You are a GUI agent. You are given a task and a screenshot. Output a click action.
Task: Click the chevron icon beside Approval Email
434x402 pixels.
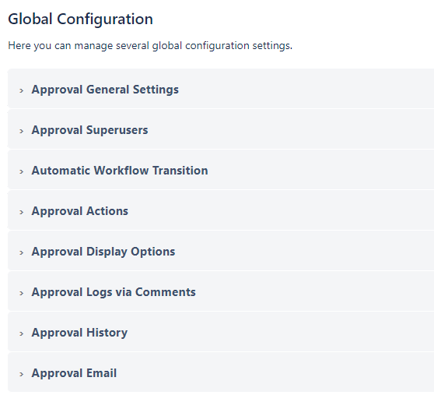tap(21, 374)
